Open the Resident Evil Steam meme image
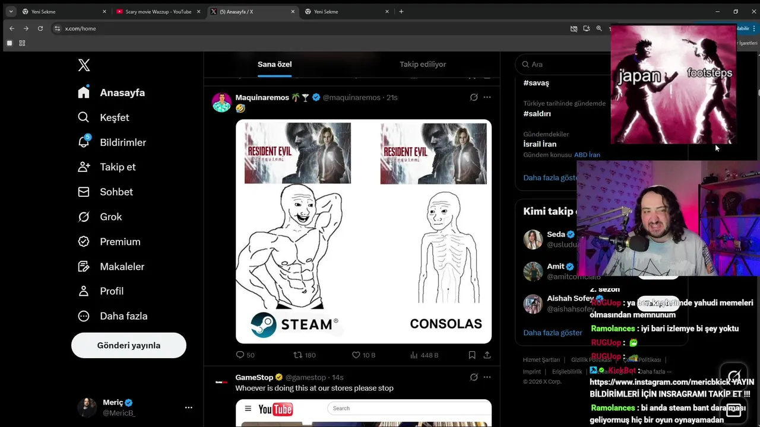Screen dimensions: 760x427 click(363, 231)
